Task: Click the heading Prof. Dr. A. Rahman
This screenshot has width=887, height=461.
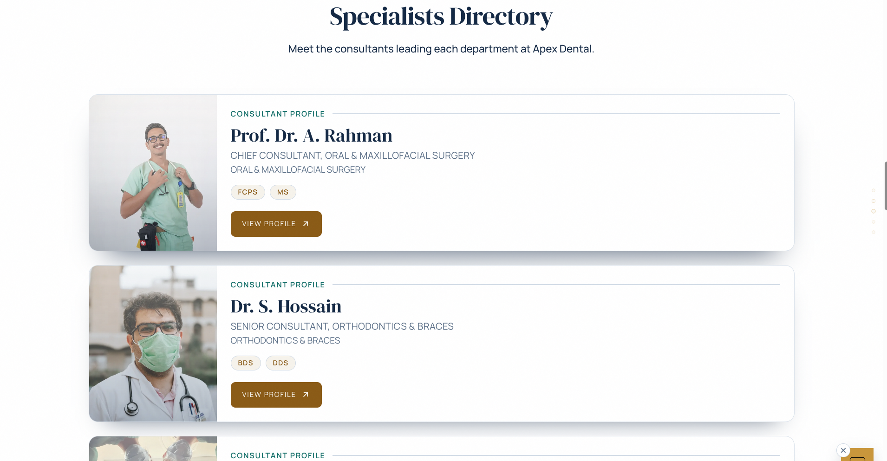Action: click(311, 135)
